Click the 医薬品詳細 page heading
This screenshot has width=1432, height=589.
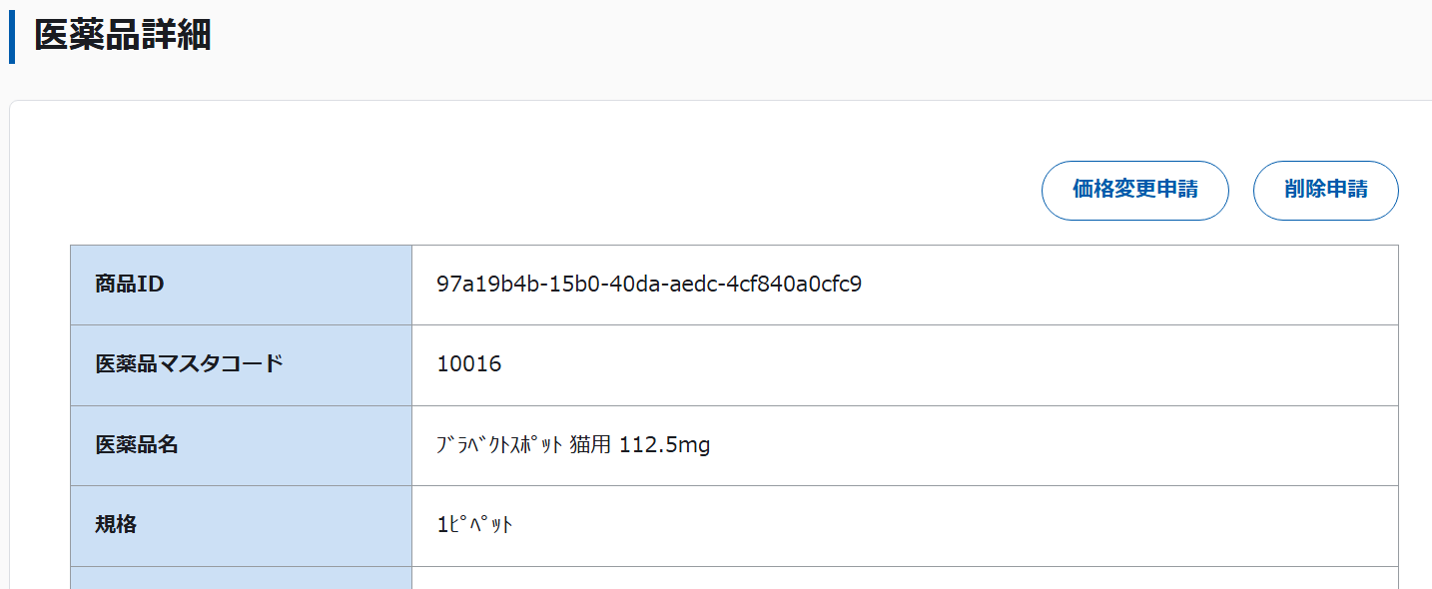[x=123, y=36]
